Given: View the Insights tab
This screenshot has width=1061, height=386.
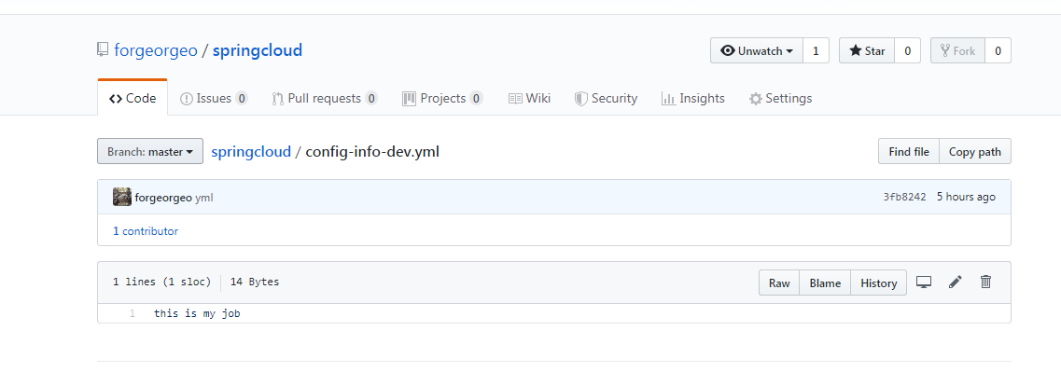Looking at the screenshot, I should tap(693, 98).
